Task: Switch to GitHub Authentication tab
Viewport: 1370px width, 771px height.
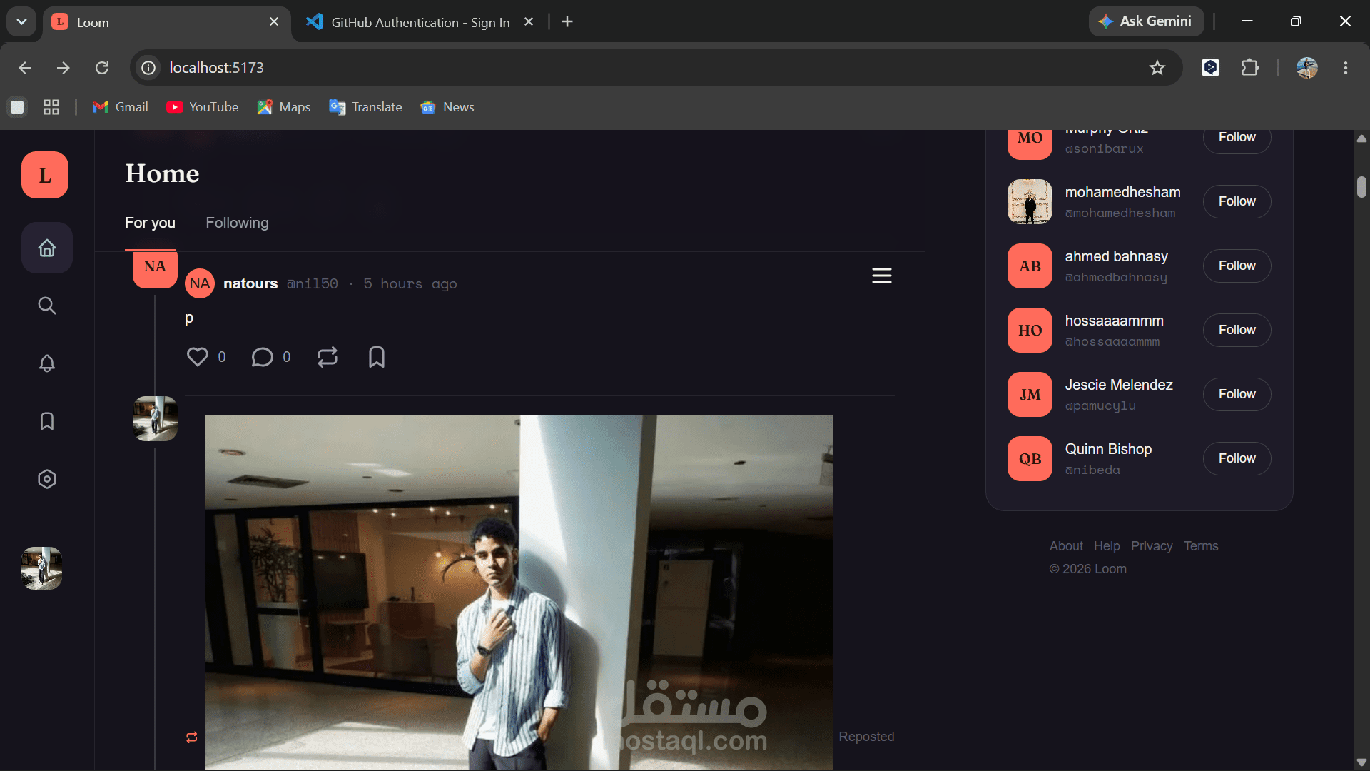Action: 421,22
